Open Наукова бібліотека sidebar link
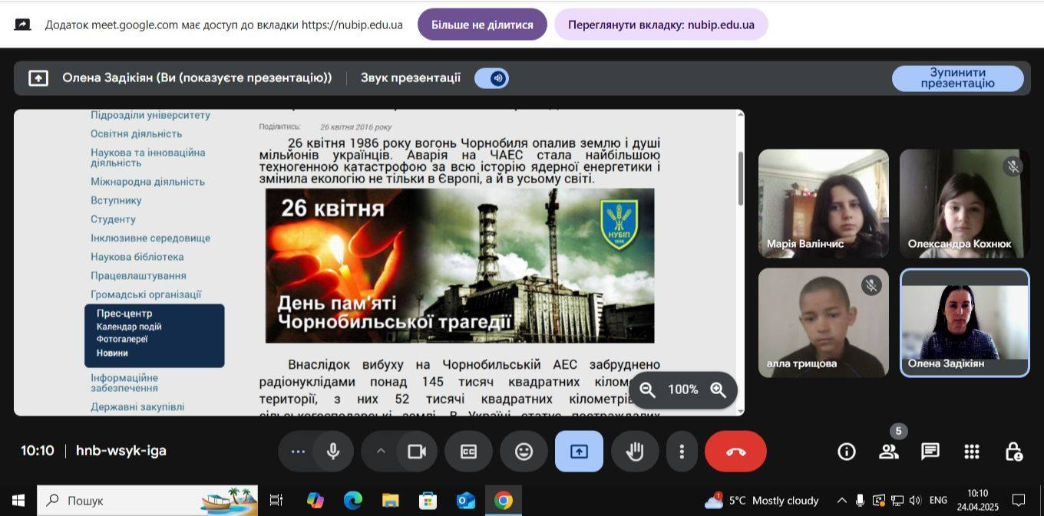The width and height of the screenshot is (1044, 516). (x=137, y=257)
